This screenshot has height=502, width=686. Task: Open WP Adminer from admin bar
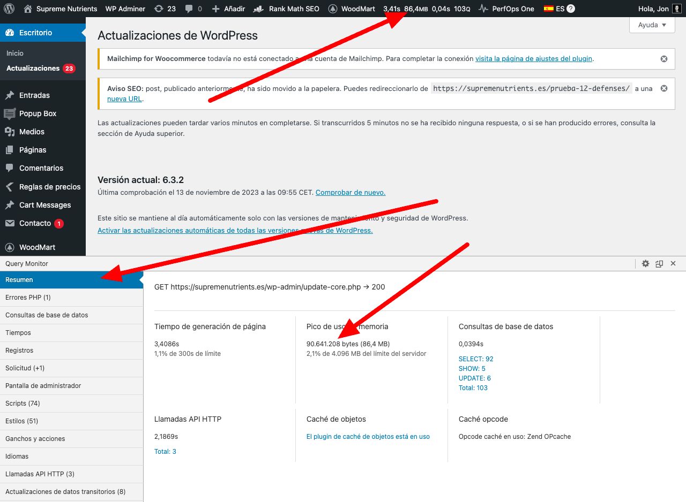pyautogui.click(x=125, y=9)
